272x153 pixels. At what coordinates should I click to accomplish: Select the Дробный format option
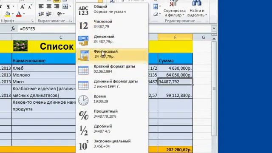coord(112,129)
